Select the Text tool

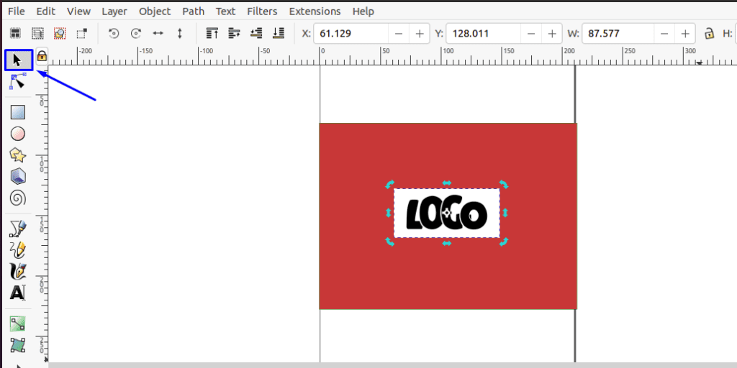click(x=18, y=293)
